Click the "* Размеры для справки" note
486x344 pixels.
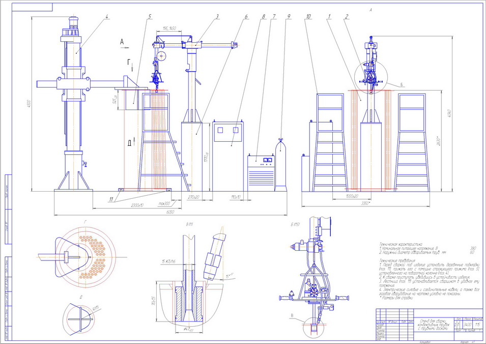tap(396, 298)
